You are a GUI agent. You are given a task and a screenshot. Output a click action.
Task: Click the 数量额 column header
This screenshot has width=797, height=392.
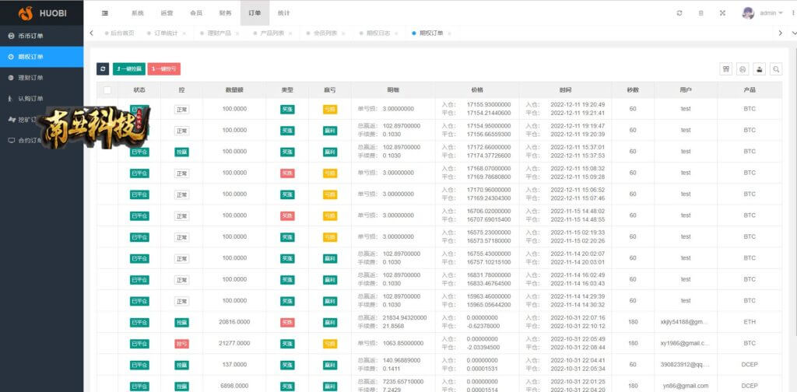pyautogui.click(x=234, y=90)
